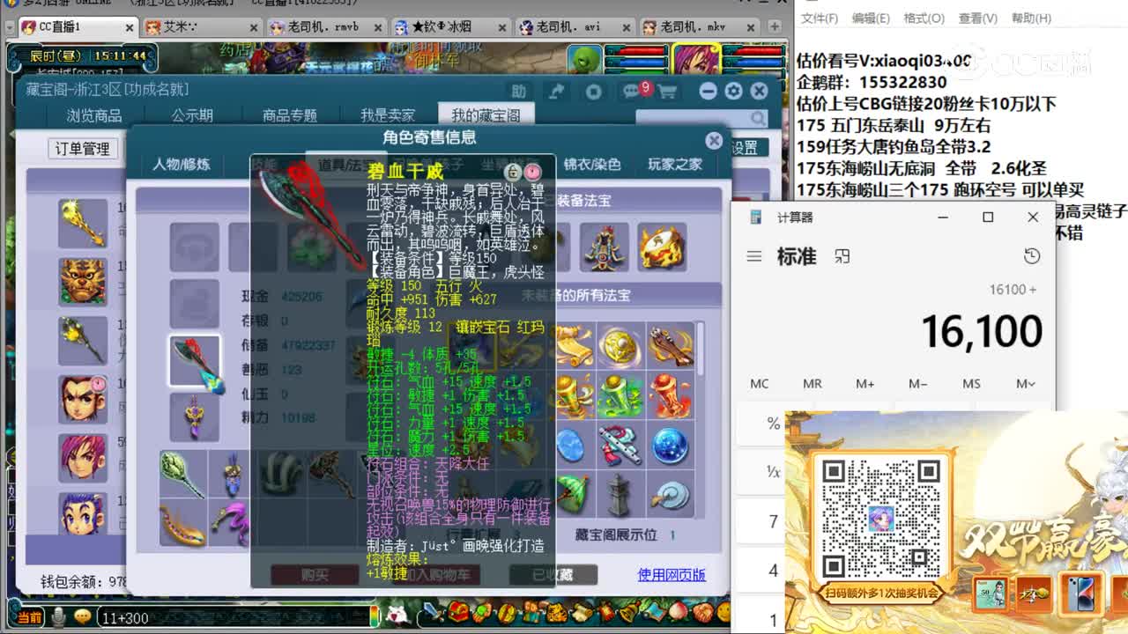Open the 公示期 tab

coord(192,115)
